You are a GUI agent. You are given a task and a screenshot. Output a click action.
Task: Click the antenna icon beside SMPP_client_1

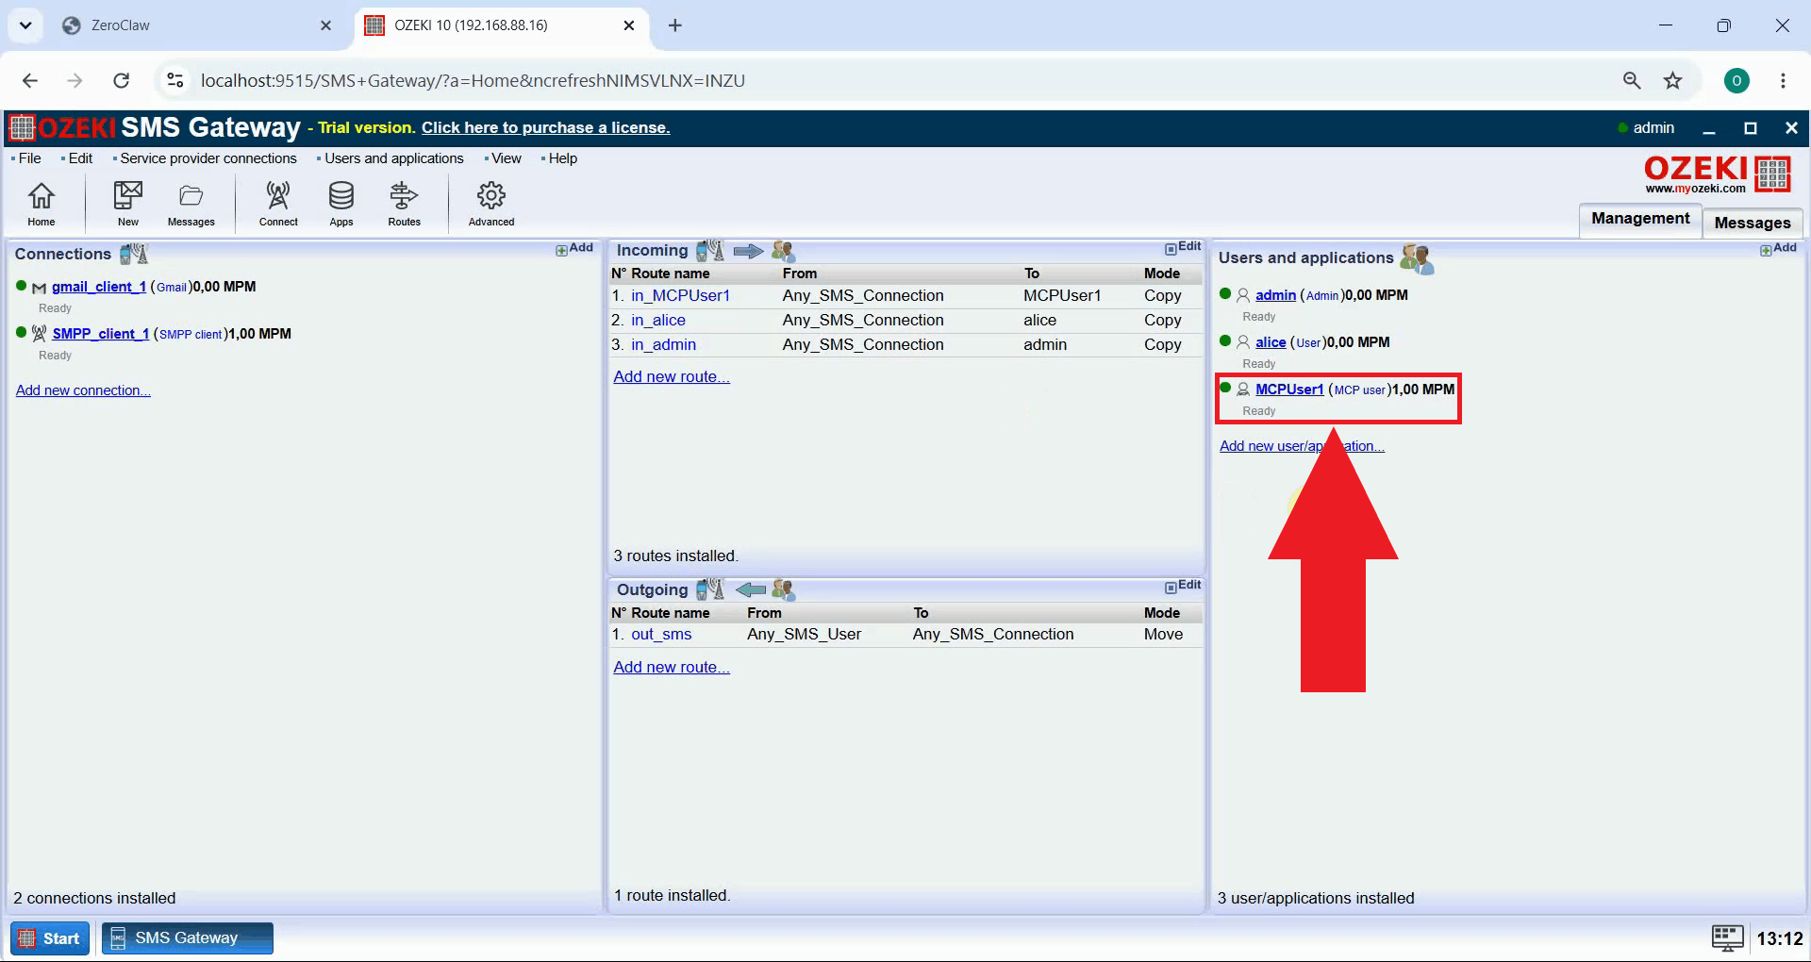pos(39,334)
